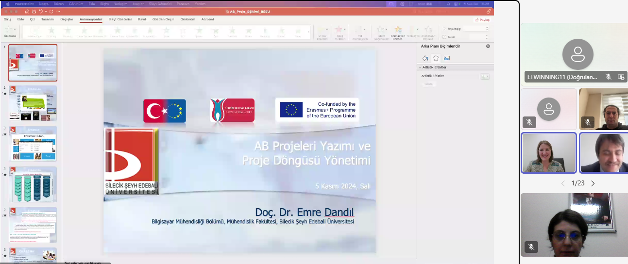Open the more quick access options ellipsis
628x264 pixels.
coord(58,12)
